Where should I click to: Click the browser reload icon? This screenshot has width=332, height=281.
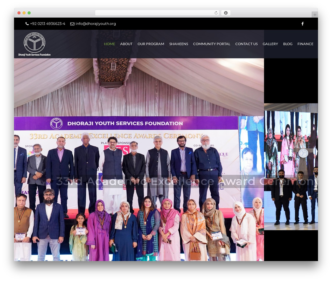[216, 13]
